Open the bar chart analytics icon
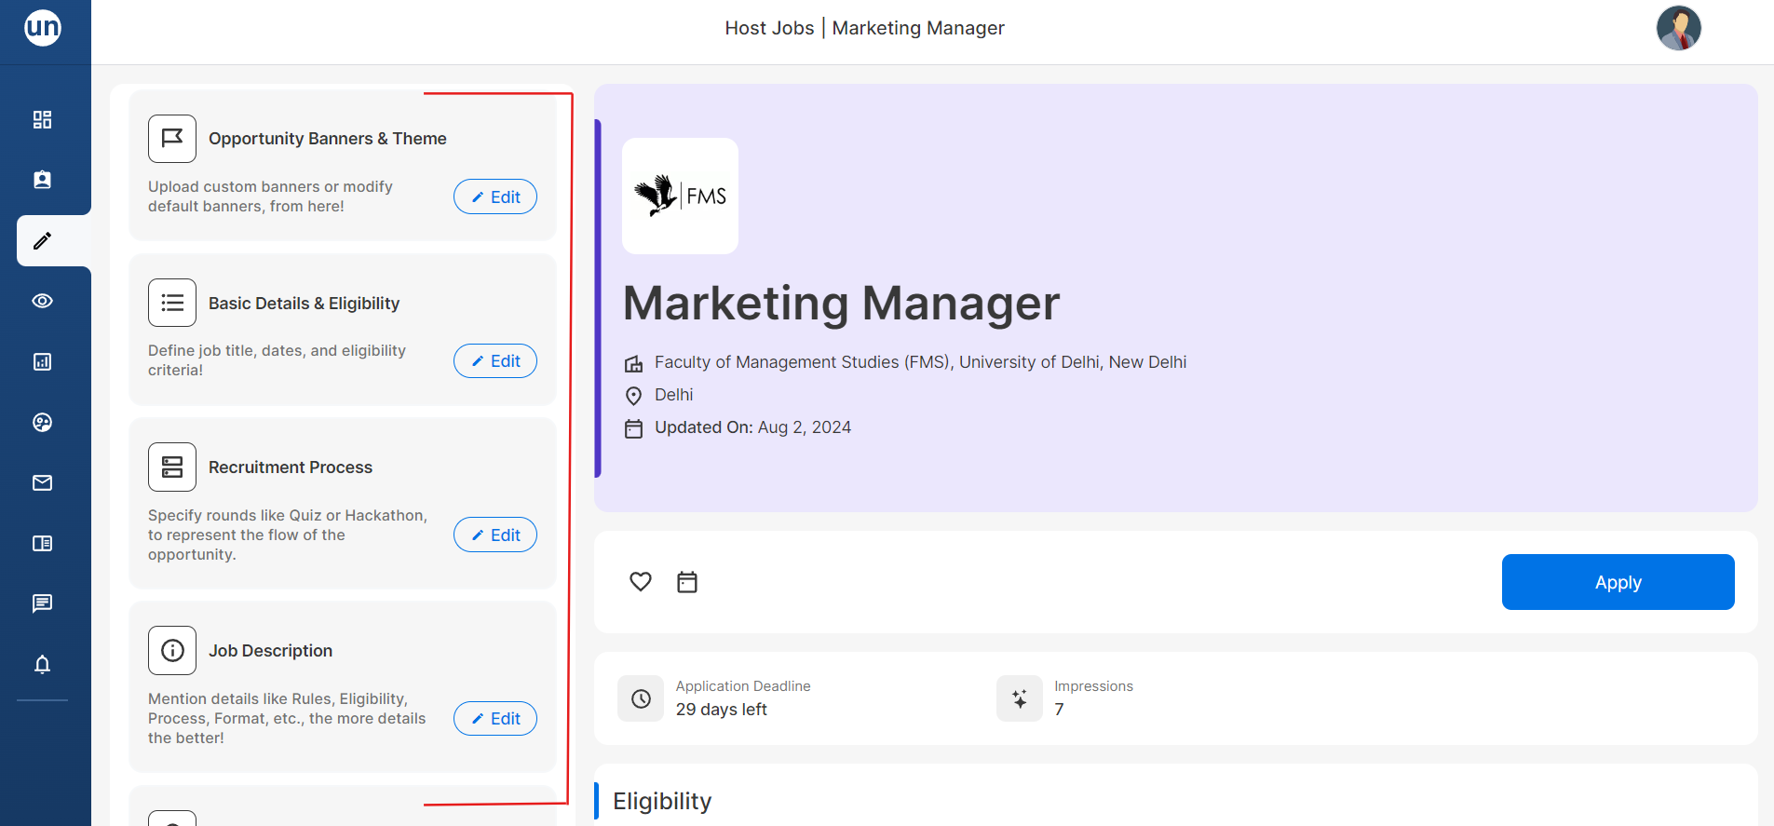Screen dimensions: 1774x826 pyautogui.click(x=42, y=362)
